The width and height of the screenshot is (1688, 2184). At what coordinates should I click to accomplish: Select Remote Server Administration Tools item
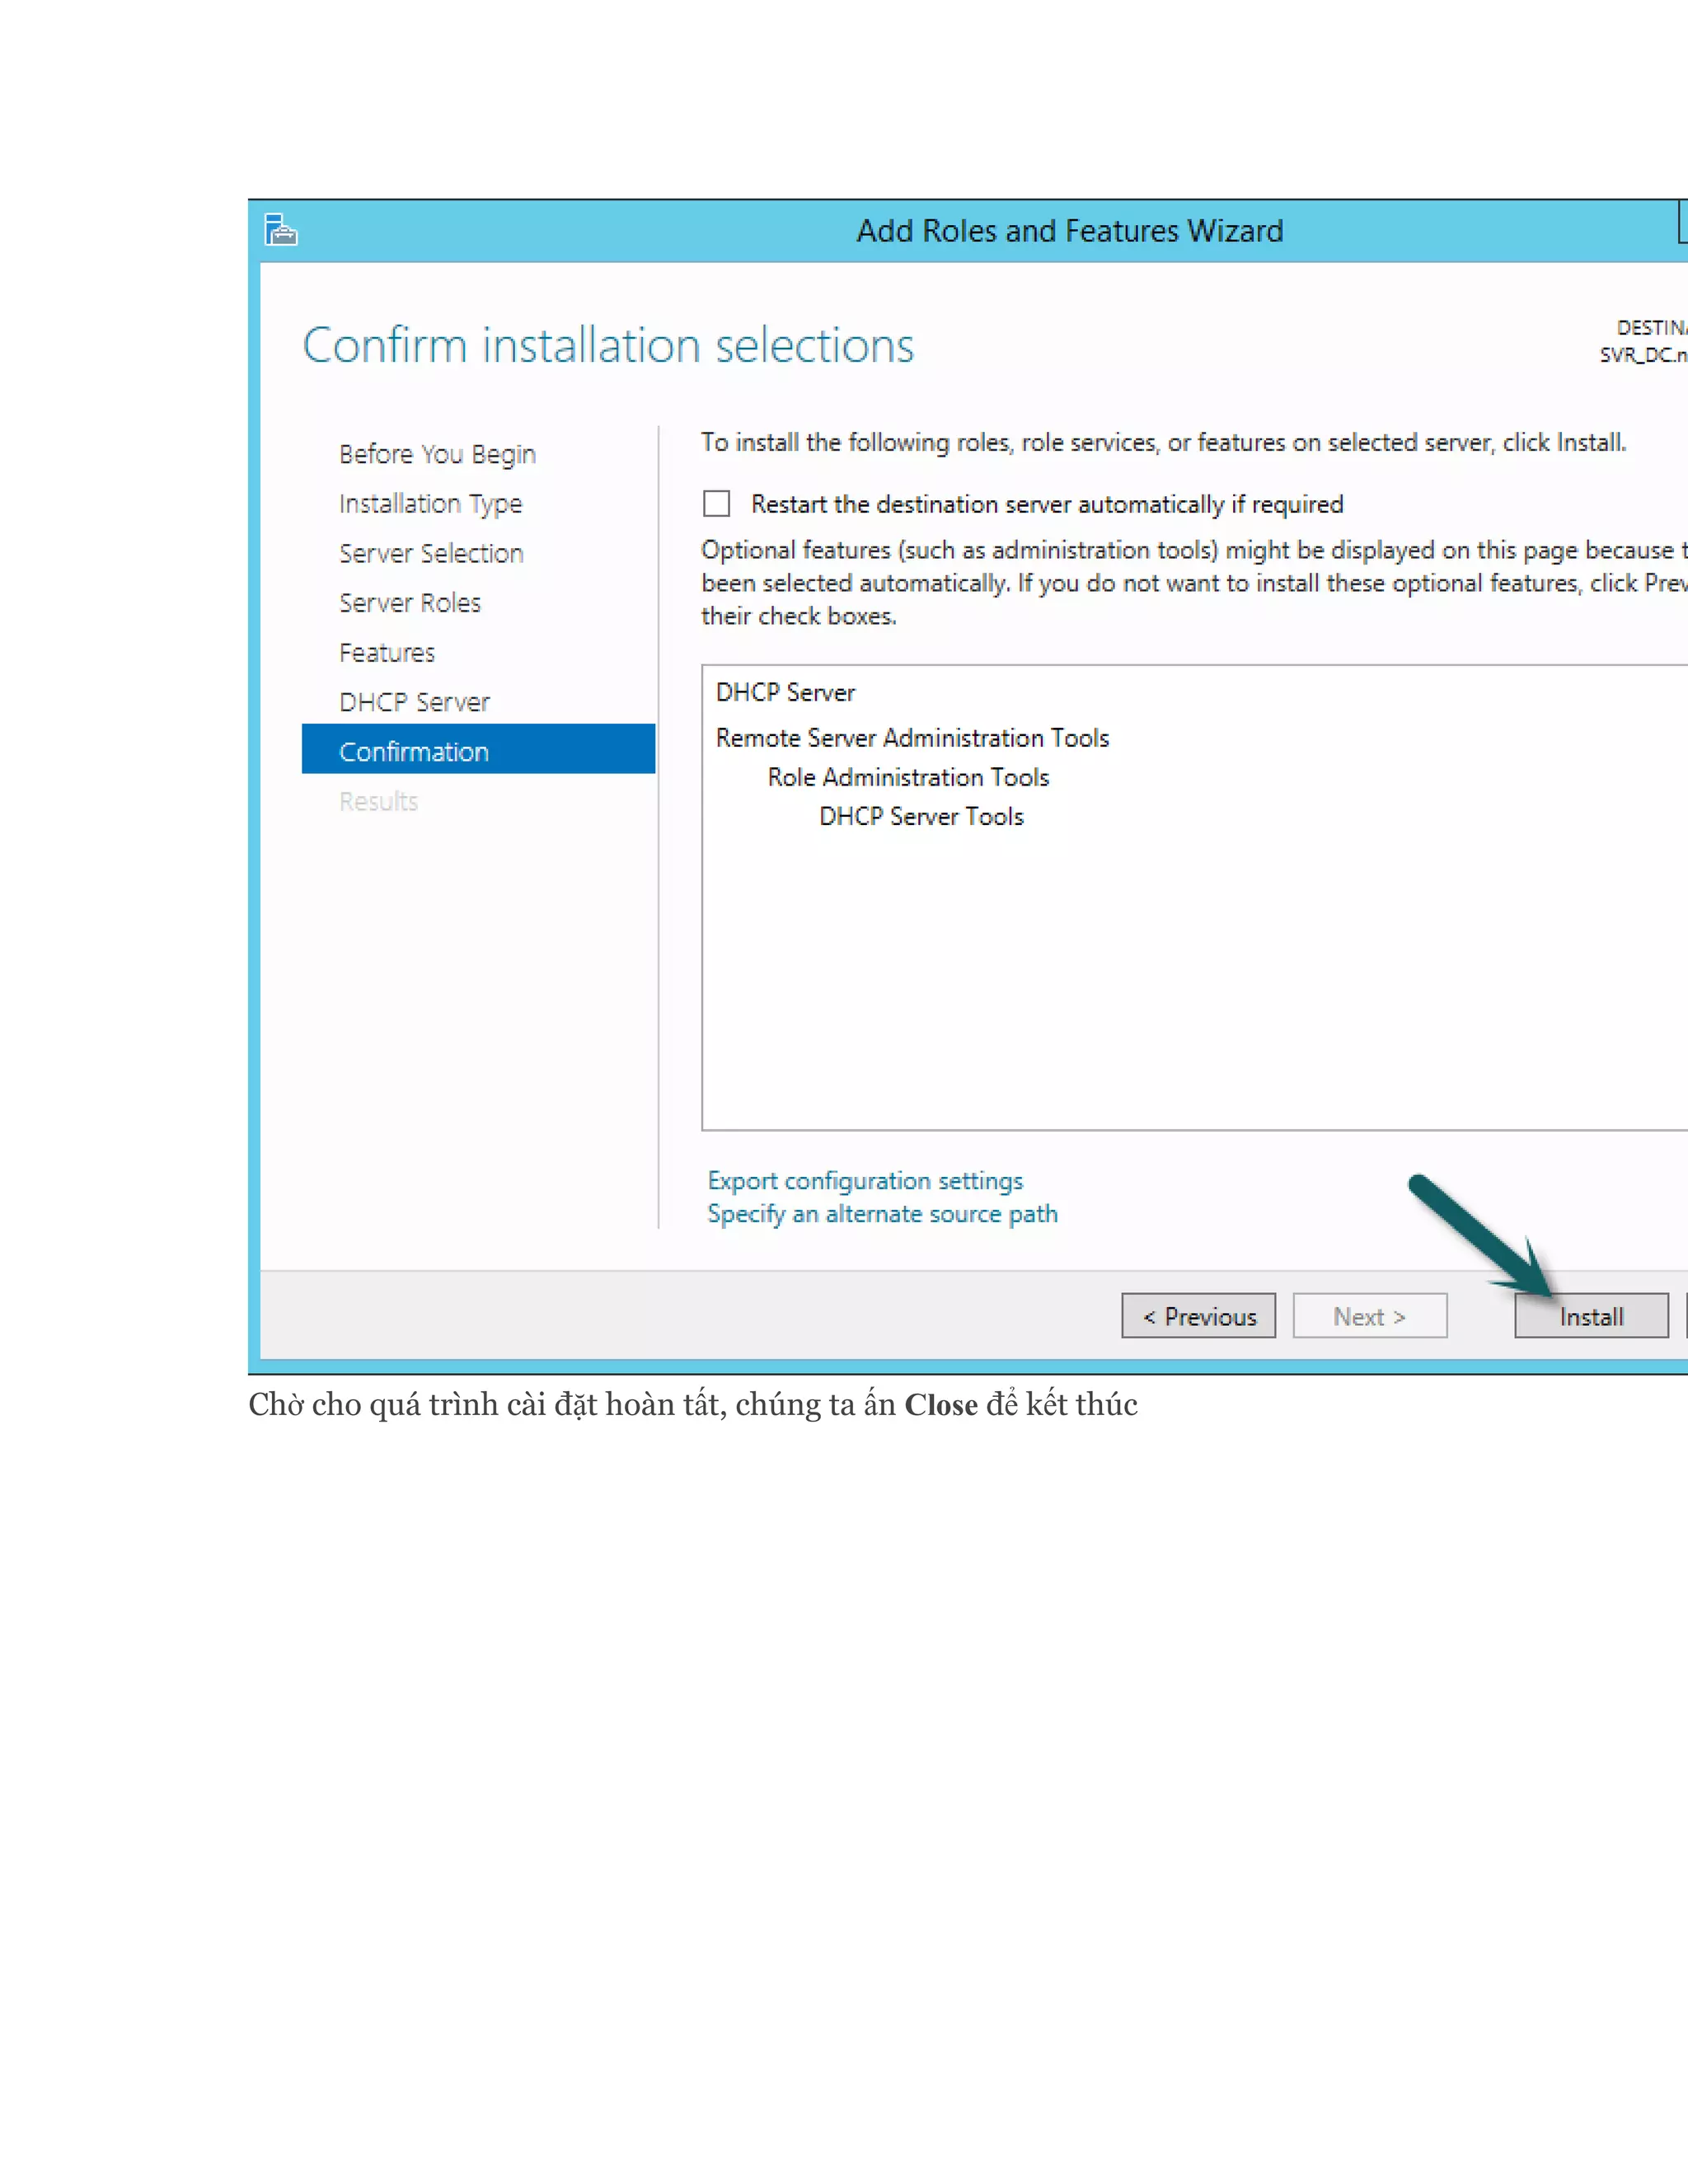click(912, 738)
